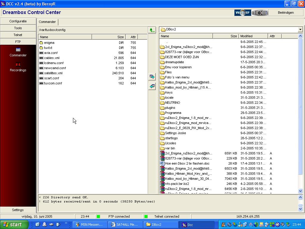
Task: Select the enigma folder icon
Action: [x=41, y=43]
